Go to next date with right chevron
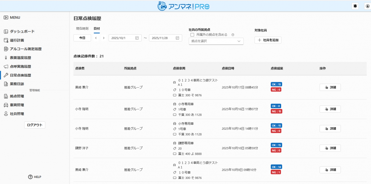The image size is (371, 184). coord(104,38)
